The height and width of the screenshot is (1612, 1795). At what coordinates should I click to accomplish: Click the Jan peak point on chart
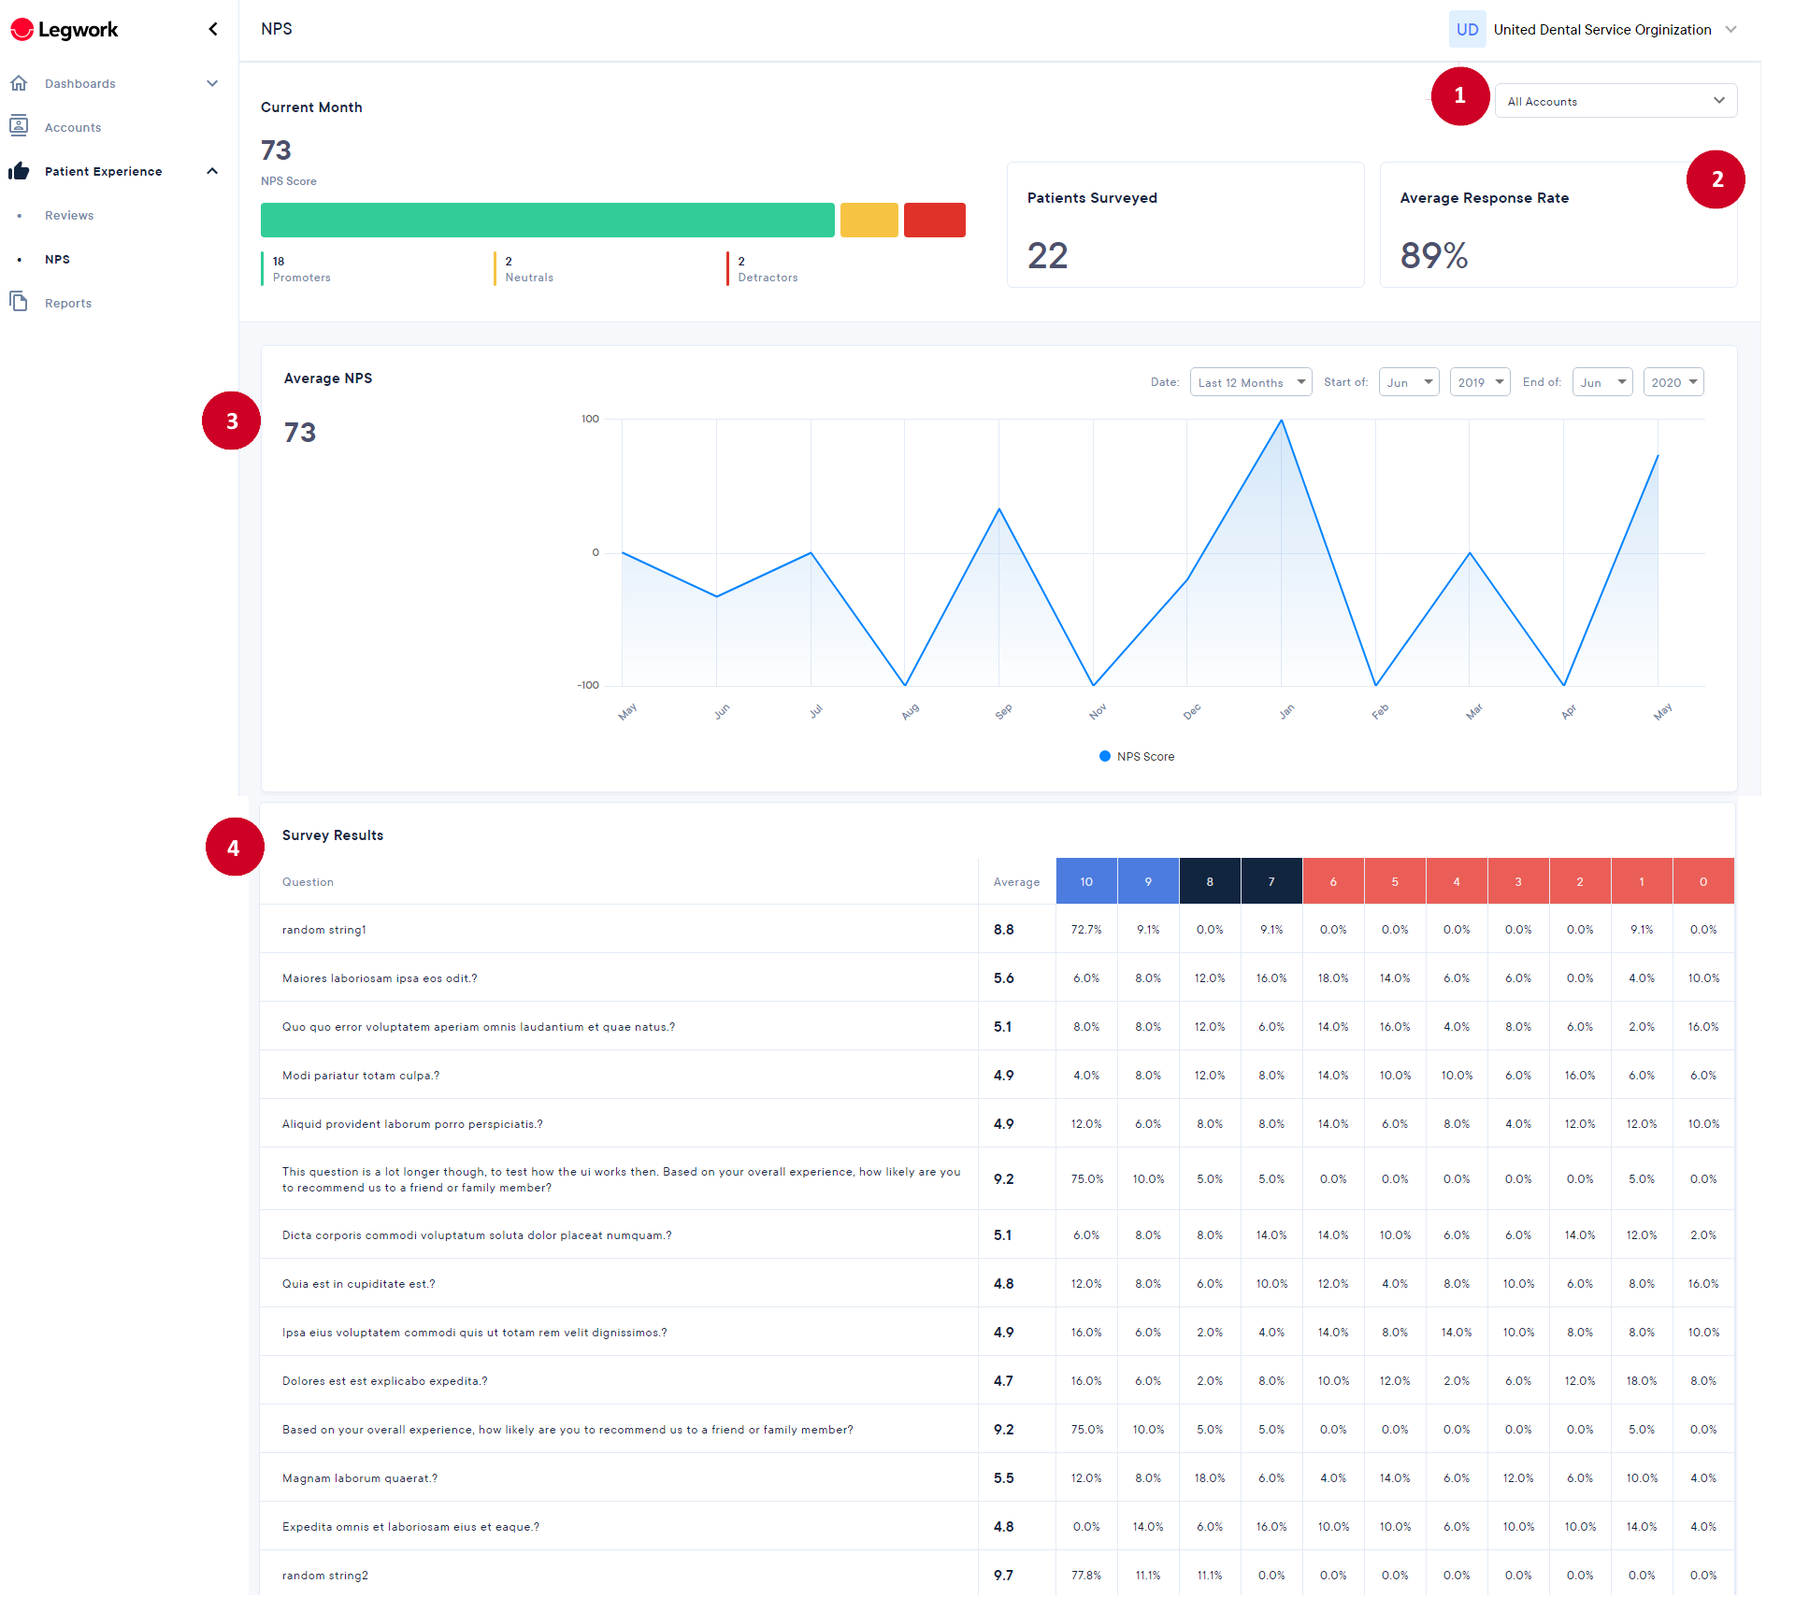tap(1282, 421)
